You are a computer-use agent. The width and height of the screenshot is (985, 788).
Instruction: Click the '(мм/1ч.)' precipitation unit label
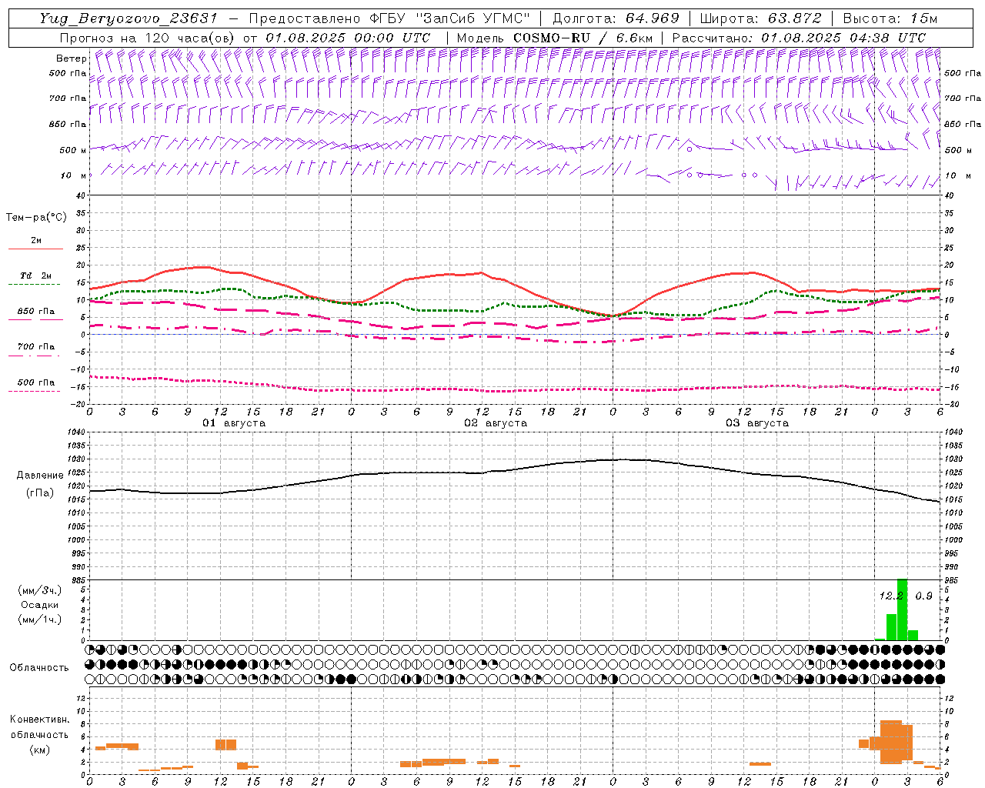click(x=40, y=619)
